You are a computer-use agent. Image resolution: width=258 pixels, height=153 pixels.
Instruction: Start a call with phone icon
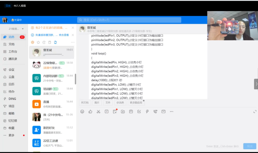155,111
